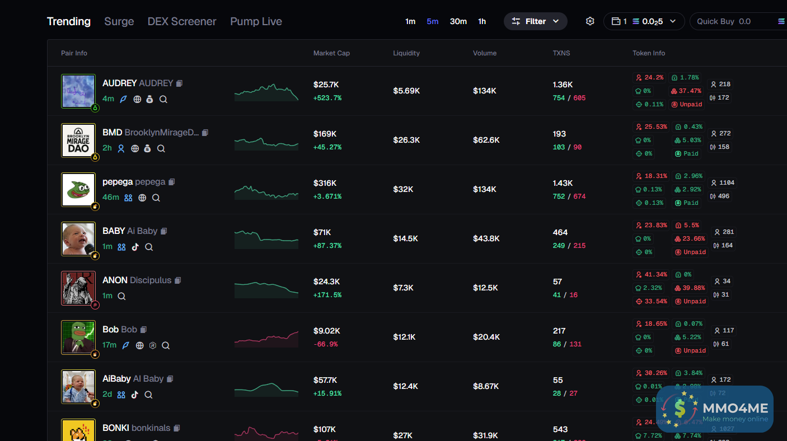Click the search icon on pepega row
The width and height of the screenshot is (787, 441).
(156, 198)
